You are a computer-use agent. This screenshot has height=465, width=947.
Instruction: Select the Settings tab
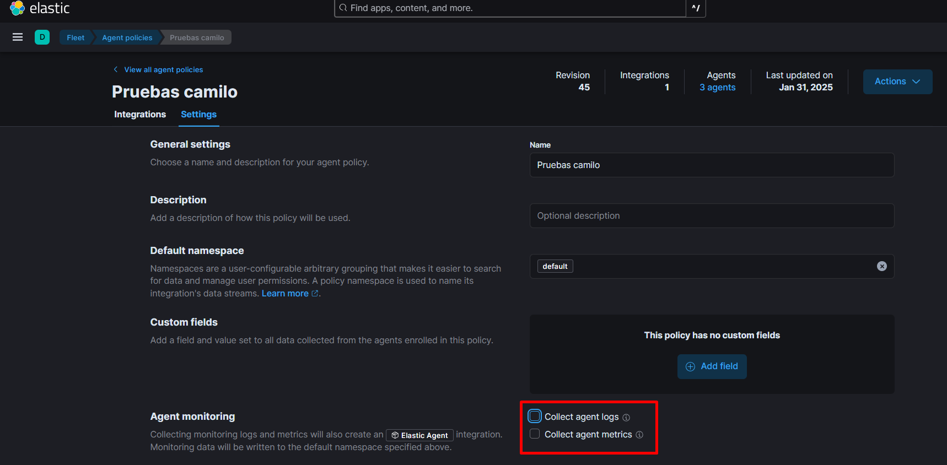[x=198, y=115]
